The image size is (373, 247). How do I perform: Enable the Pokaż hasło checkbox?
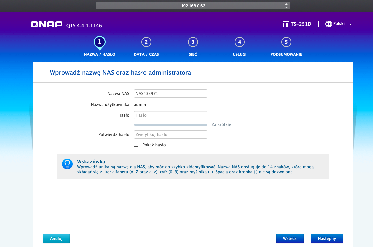coord(136,145)
